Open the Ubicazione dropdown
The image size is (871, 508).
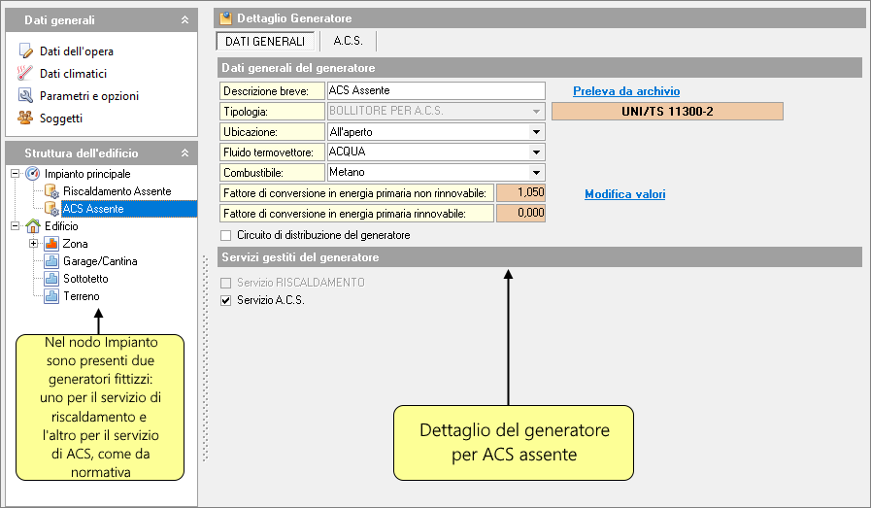click(535, 131)
